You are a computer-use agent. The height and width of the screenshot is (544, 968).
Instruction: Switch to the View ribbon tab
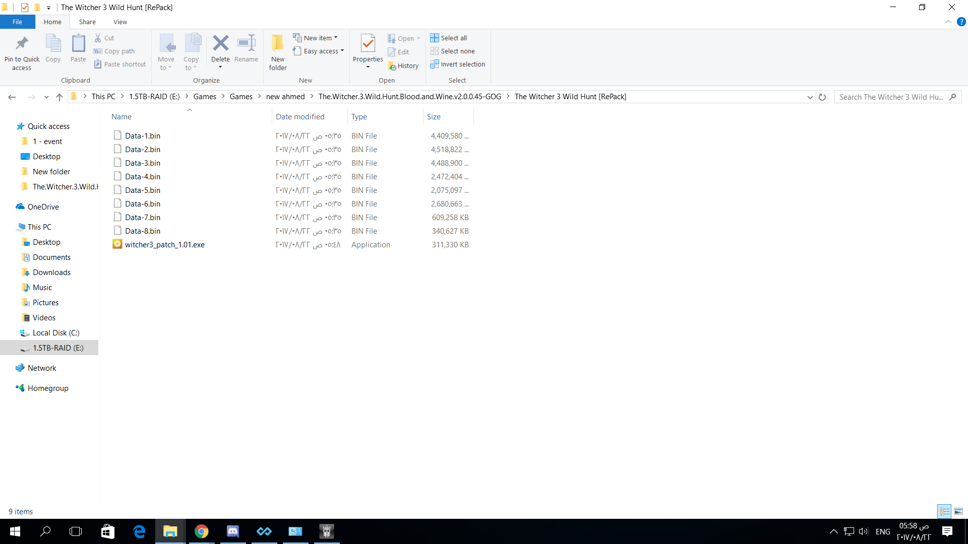[x=120, y=22]
